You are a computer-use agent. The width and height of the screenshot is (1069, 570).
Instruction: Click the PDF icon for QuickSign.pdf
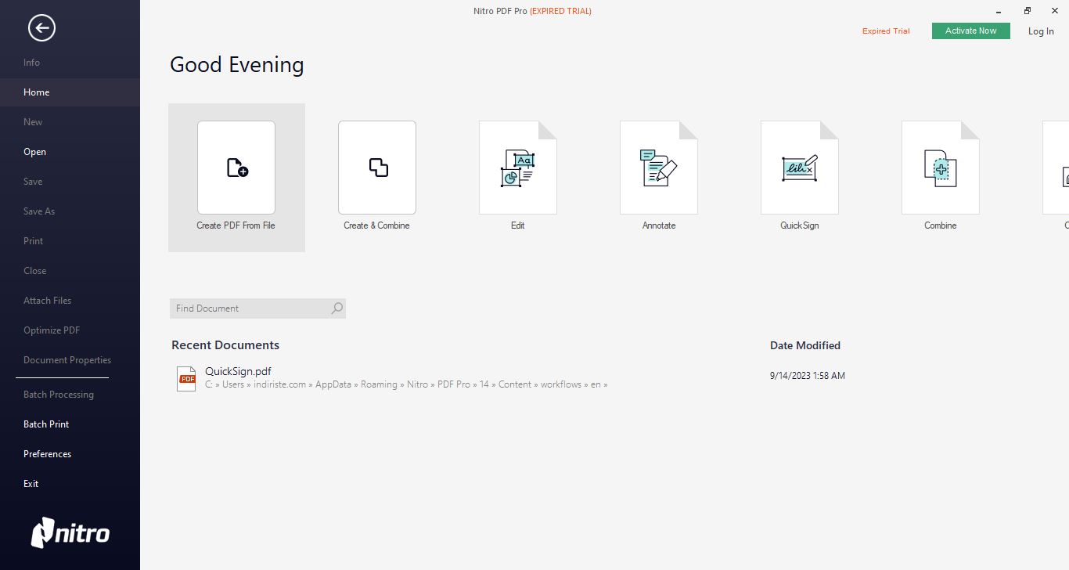[x=186, y=378]
